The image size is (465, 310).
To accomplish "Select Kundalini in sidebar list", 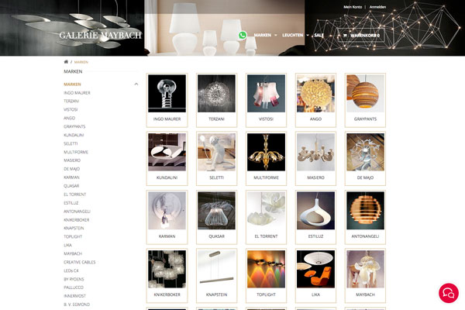I will pos(74,135).
